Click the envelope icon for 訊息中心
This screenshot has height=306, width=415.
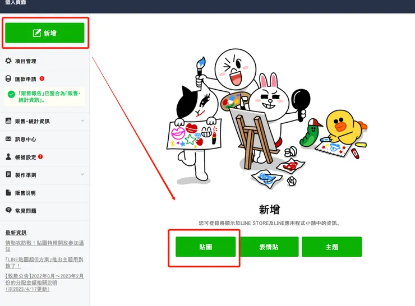click(x=8, y=139)
